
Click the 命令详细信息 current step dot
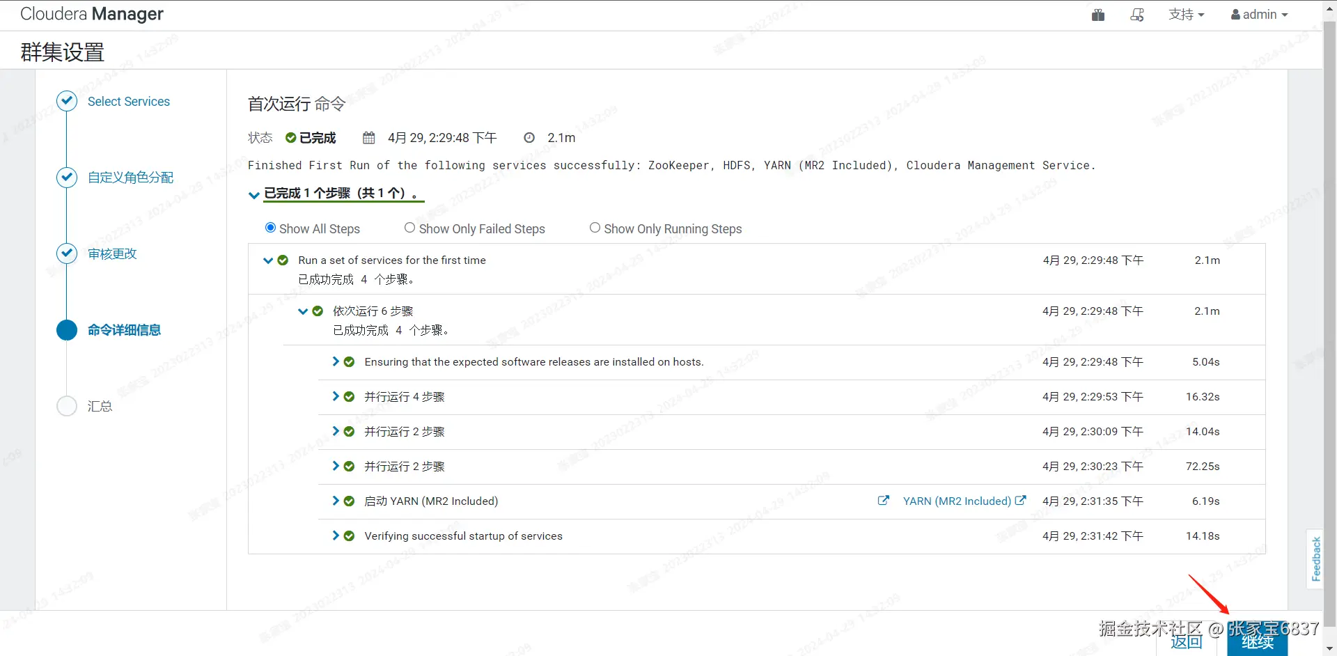(67, 330)
